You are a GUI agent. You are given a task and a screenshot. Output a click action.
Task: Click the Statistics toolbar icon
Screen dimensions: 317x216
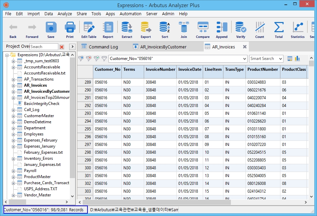point(298,29)
